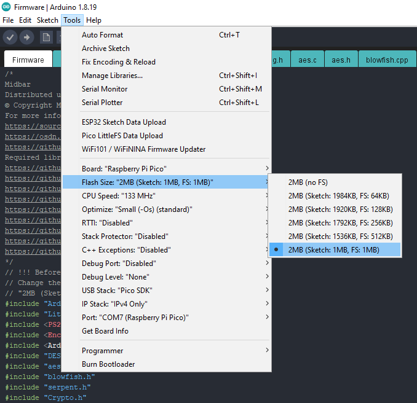This screenshot has height=403, width=417.
Task: Close the open Tools menu
Action: (x=72, y=20)
